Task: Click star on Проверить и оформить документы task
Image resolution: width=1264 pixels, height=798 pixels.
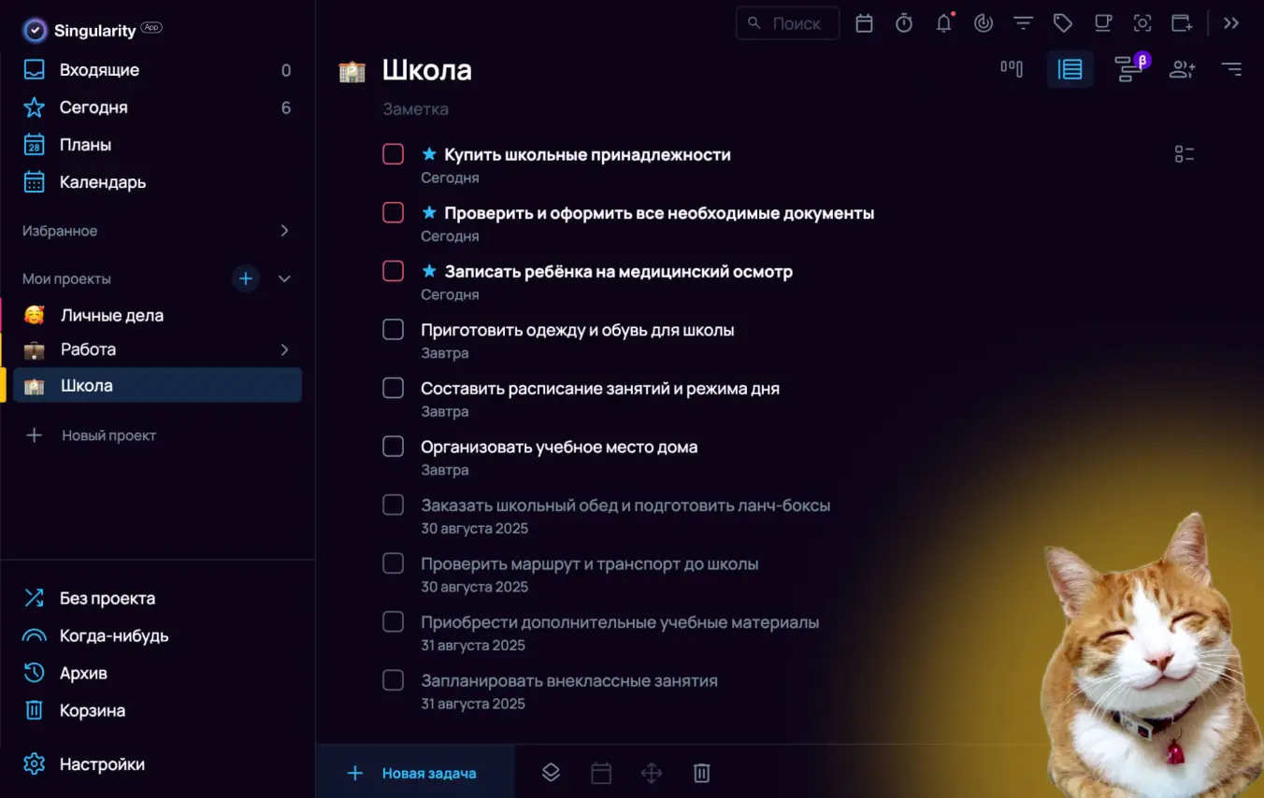Action: click(429, 212)
